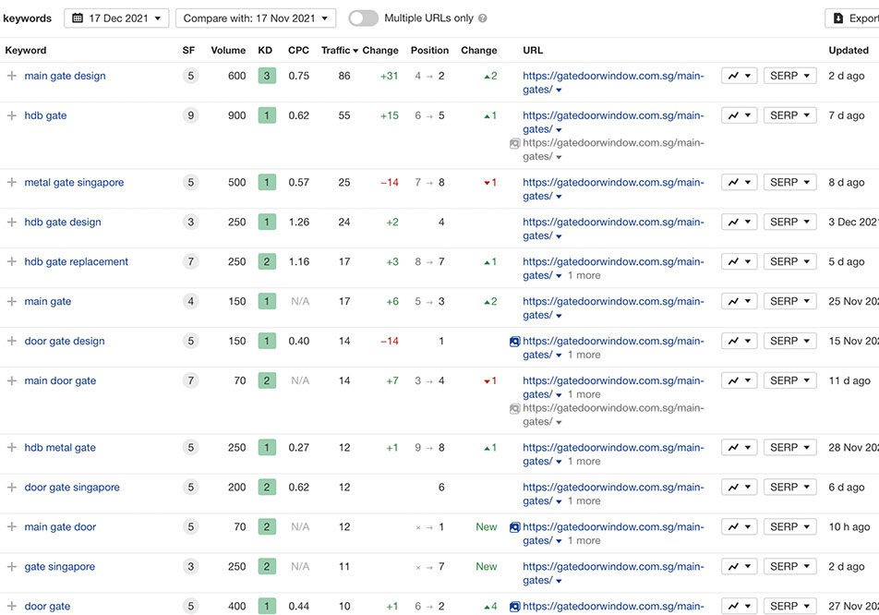This screenshot has height=615, width=879.
Task: Click the SF count badge for hdb gate
Action: [190, 115]
